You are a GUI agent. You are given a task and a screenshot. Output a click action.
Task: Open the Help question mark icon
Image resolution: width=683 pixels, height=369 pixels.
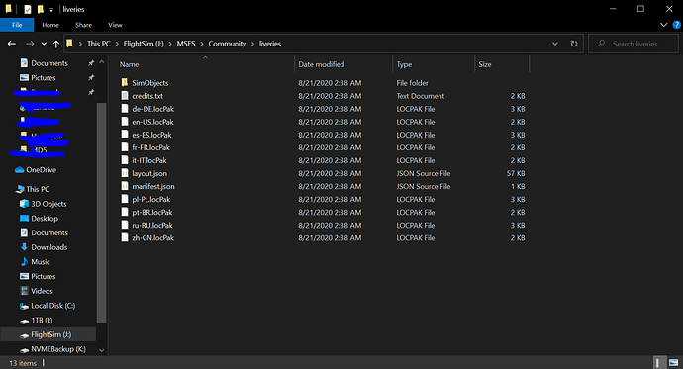point(676,25)
